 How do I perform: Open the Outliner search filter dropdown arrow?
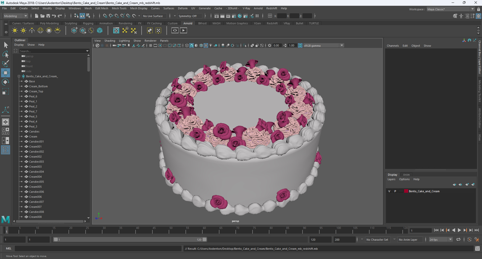(x=87, y=51)
